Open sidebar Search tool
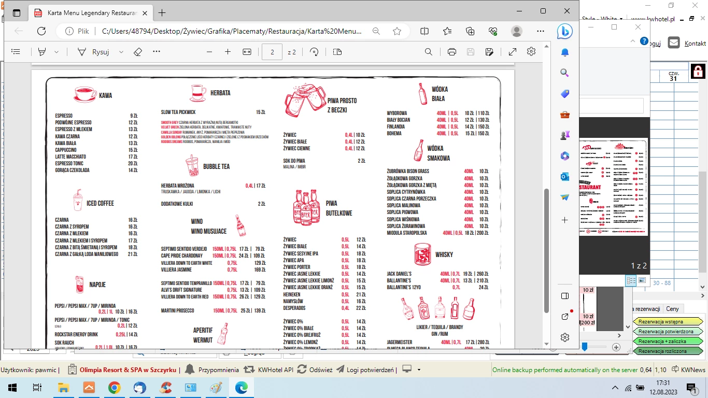The height and width of the screenshot is (398, 708). point(565,73)
